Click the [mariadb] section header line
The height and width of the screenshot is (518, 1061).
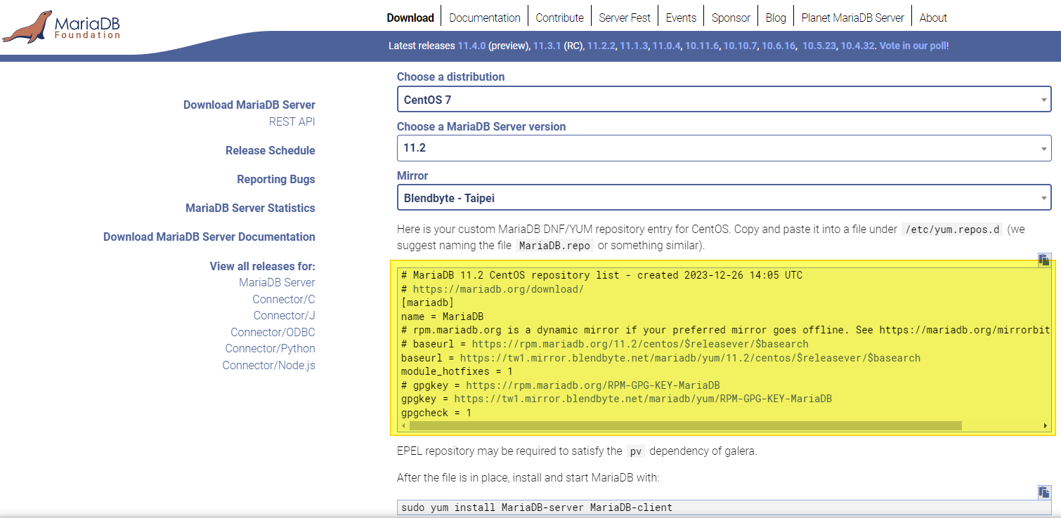[x=428, y=303]
